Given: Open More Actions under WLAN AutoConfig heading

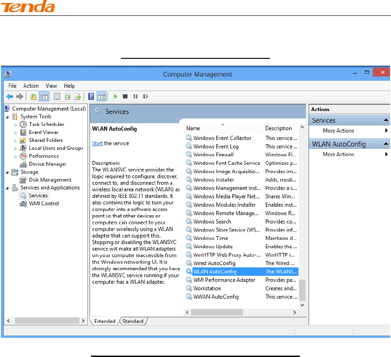Looking at the screenshot, I should click(338, 154).
